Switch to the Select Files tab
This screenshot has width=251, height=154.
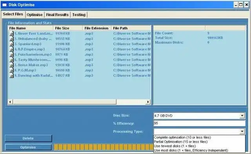point(13,14)
